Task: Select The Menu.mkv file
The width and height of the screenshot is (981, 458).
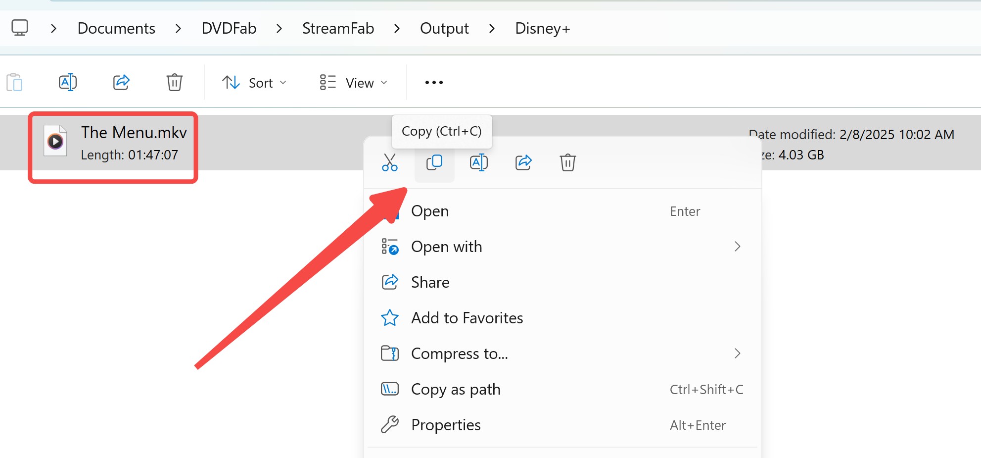Action: tap(134, 132)
